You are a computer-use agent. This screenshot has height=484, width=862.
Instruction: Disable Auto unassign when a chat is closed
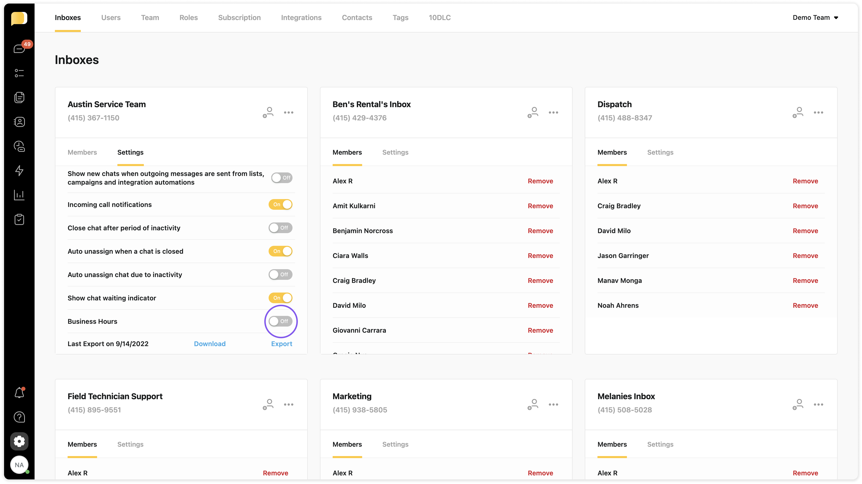(x=280, y=251)
